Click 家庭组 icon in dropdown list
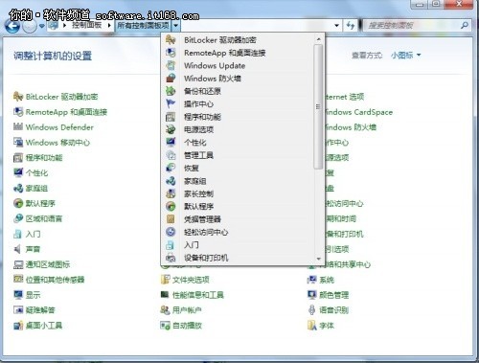The height and width of the screenshot is (363, 479). [x=171, y=181]
